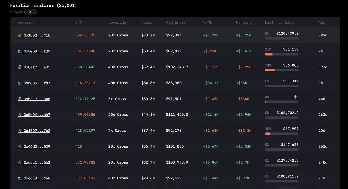Sort by the BTC column header
Screen dimensions: 348x189
(79, 23)
